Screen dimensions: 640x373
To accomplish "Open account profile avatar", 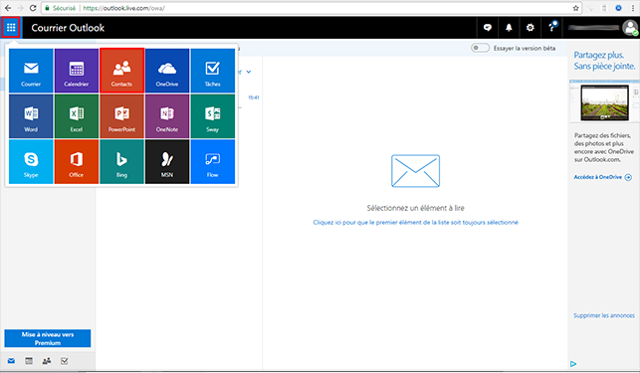I will [630, 28].
